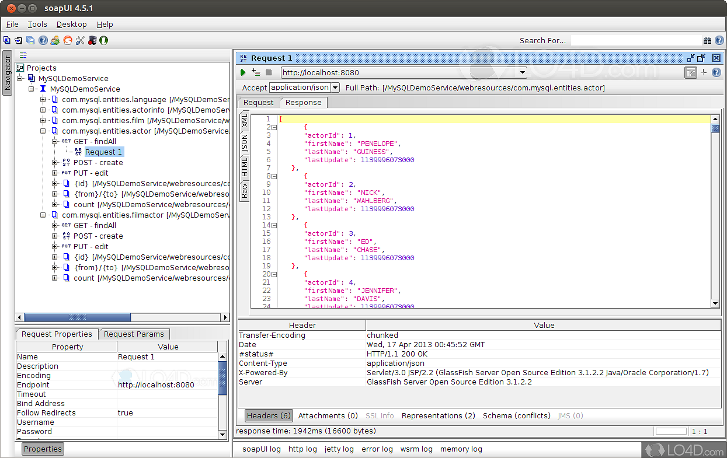Click the add to TestCase icon

[x=256, y=72]
